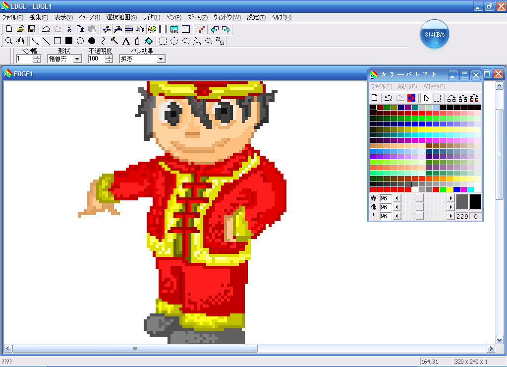This screenshot has width=507, height=367.
Task: Toggle the hammer-on-line button in main toolbar
Action: click(117, 29)
